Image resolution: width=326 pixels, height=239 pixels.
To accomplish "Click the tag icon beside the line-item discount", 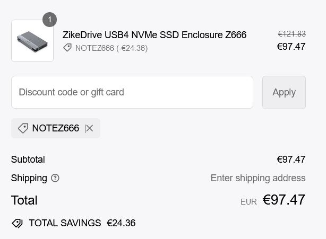I will pyautogui.click(x=67, y=48).
